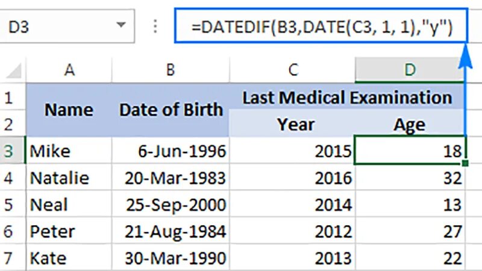Select column D header
482x271 pixels.
[410, 70]
